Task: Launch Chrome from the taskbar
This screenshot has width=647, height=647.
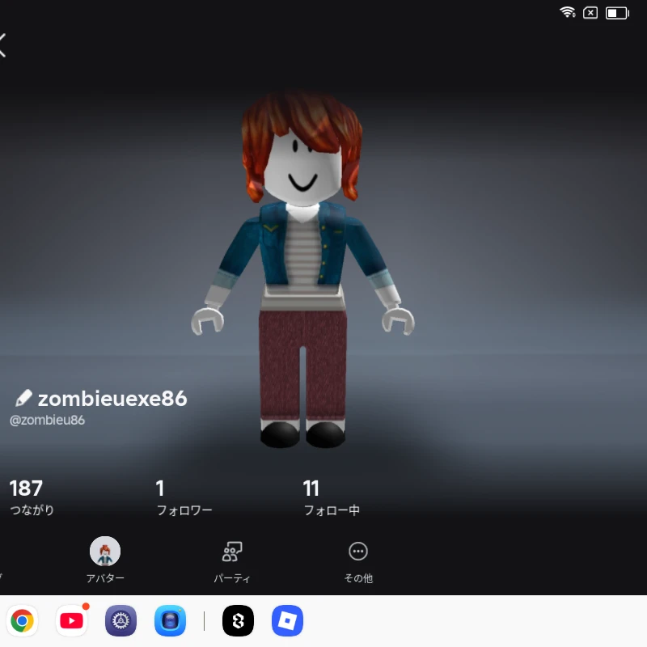Action: [23, 620]
